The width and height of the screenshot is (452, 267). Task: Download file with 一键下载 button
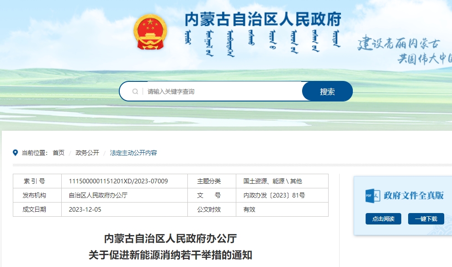pos(426,219)
